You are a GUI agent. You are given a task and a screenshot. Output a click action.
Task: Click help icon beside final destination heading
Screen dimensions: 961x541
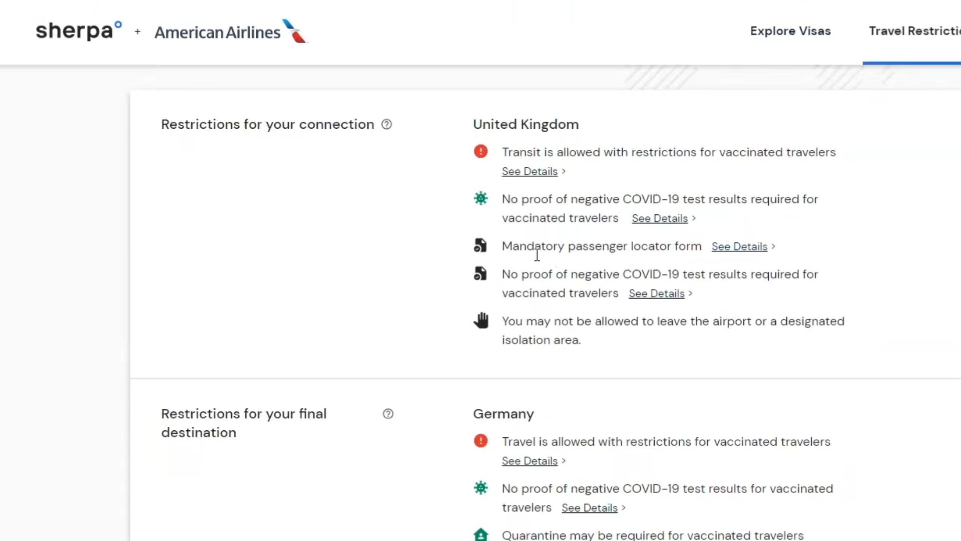tap(388, 414)
